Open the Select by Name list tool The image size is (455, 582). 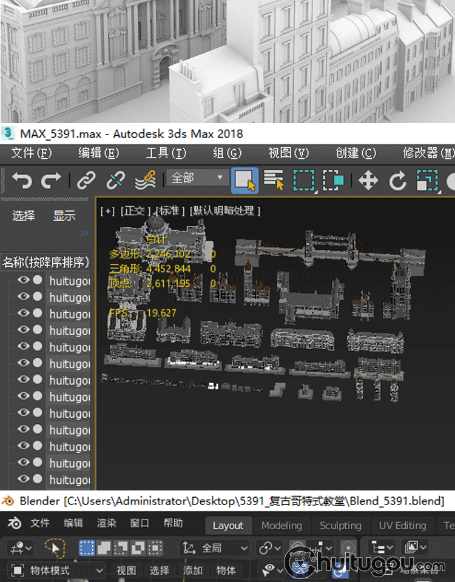pyautogui.click(x=274, y=180)
